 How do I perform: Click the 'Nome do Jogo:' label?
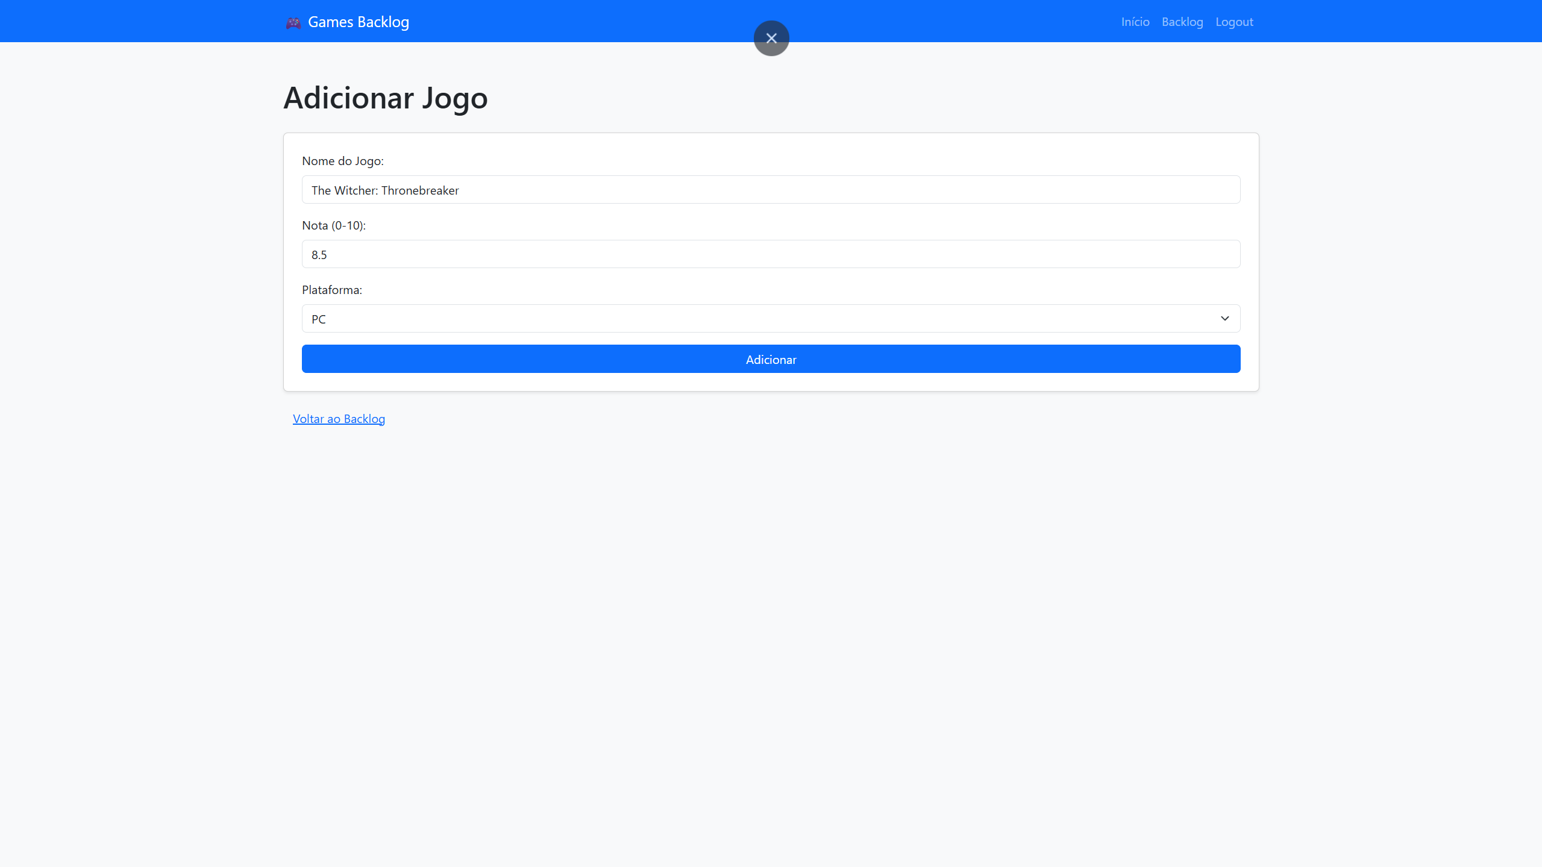342,161
